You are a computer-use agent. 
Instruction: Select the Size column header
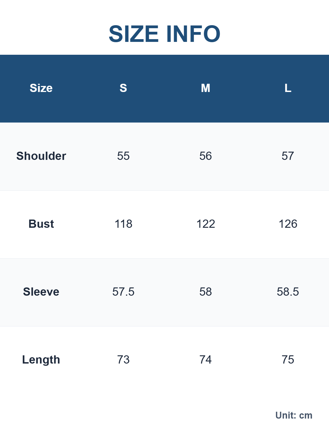click(41, 88)
